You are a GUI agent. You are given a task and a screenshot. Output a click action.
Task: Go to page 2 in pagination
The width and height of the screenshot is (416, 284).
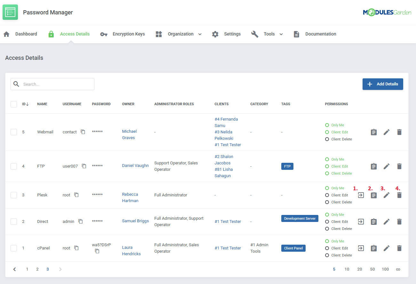tap(37, 269)
